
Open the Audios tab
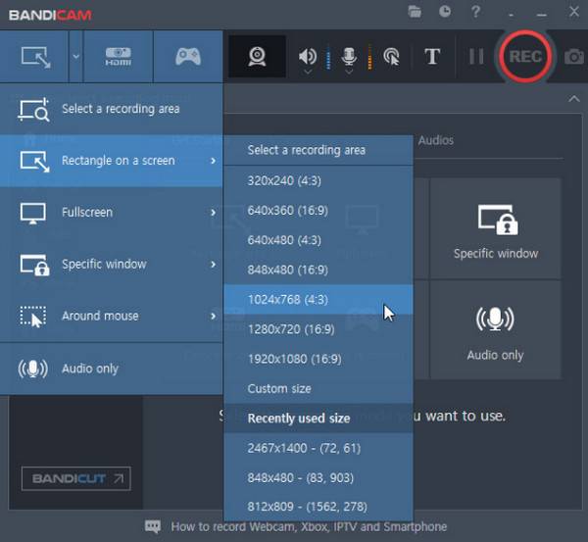point(436,140)
